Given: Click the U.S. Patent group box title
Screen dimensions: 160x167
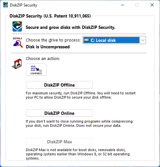Looking at the screenshot, I should pyautogui.click(x=50, y=16).
